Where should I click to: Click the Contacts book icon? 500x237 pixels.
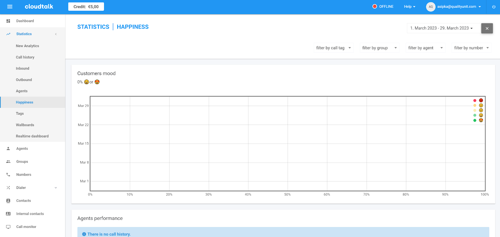(x=8, y=201)
